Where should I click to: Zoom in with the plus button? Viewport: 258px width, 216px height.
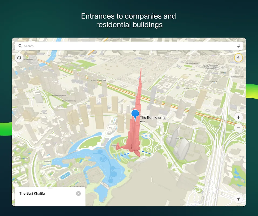238,117
